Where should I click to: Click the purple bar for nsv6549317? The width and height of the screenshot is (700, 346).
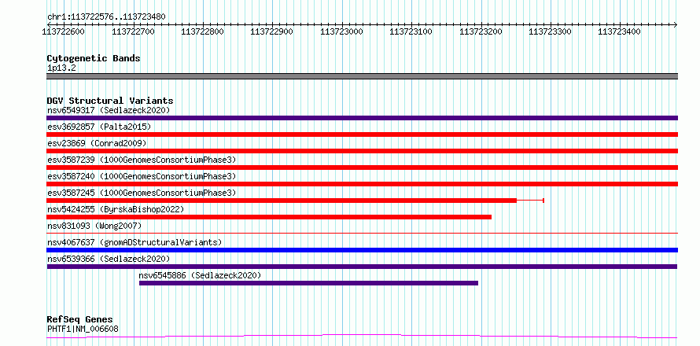pos(362,118)
